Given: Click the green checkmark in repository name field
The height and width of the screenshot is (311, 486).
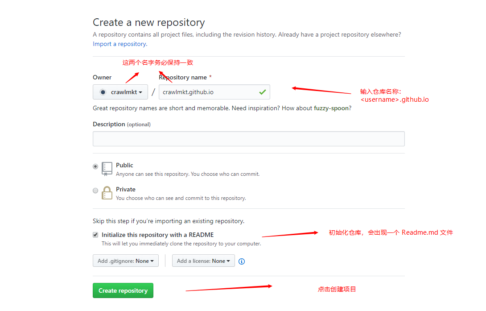Looking at the screenshot, I should pyautogui.click(x=263, y=92).
